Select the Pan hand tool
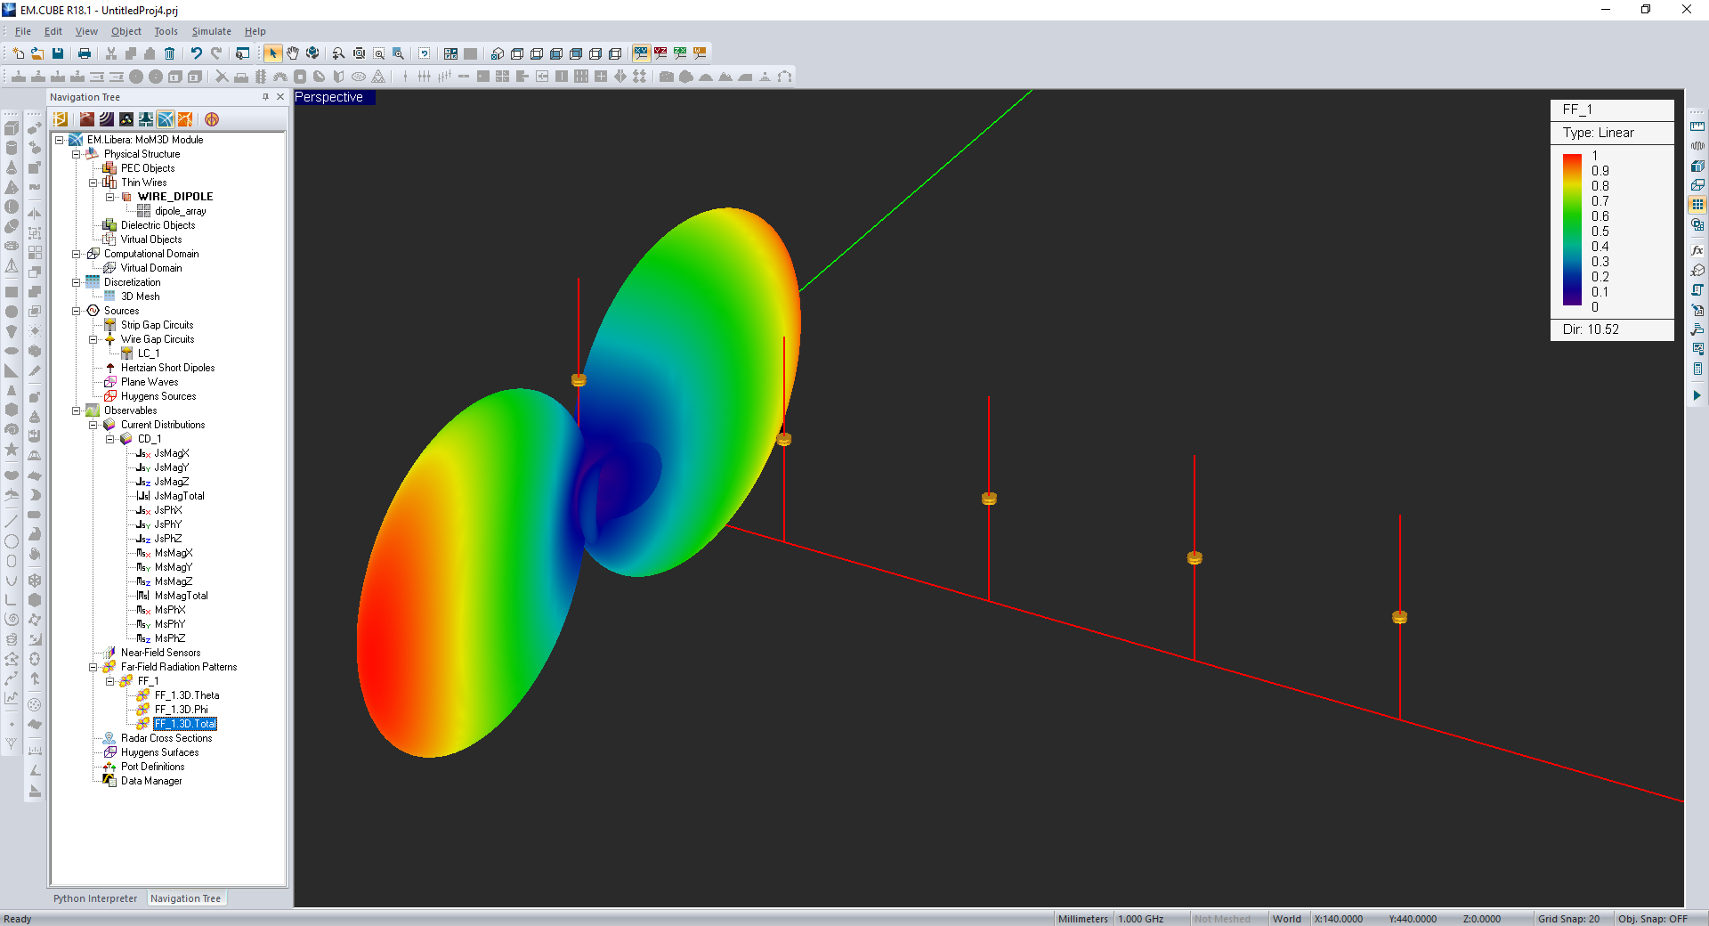Viewport: 1709px width, 926px height. click(x=293, y=53)
